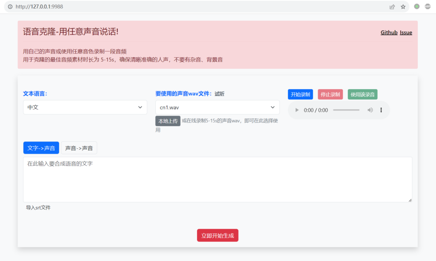The height and width of the screenshot is (261, 436).
Task: Switch to the 声音->声音 tab
Action: [79, 148]
